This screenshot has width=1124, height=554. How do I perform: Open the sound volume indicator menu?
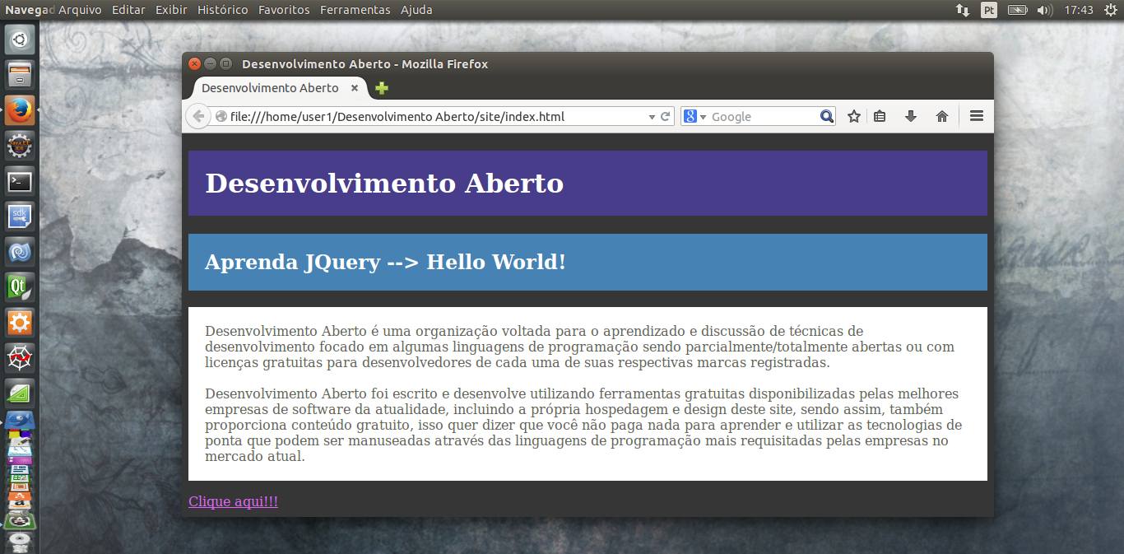[1044, 10]
